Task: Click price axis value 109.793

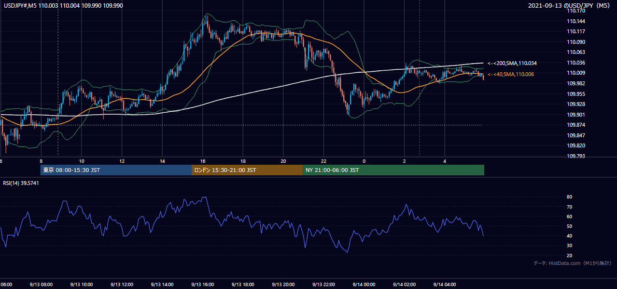Action: pos(576,156)
